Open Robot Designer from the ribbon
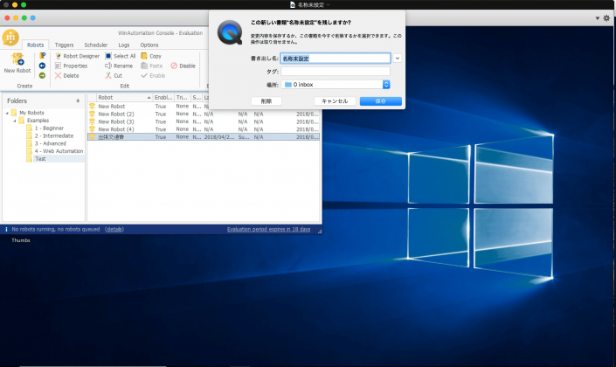 (x=78, y=56)
